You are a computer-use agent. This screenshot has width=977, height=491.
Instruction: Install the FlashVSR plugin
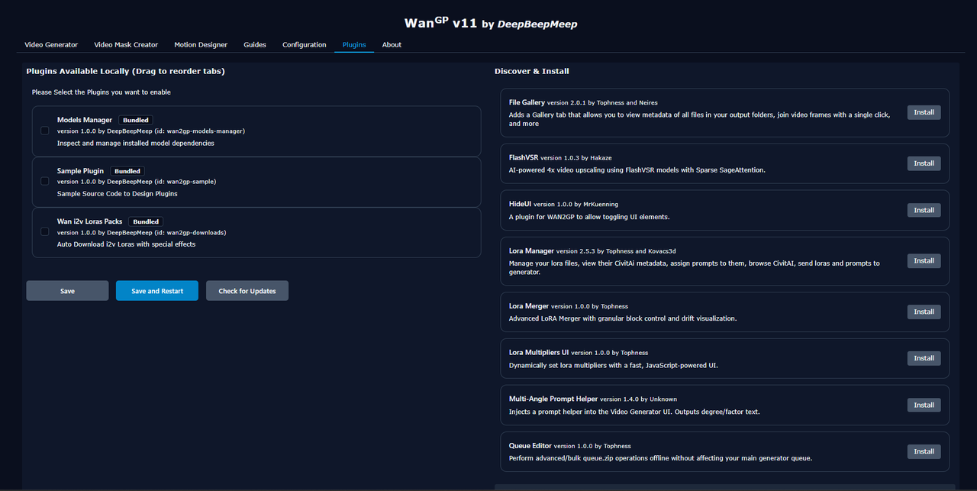point(924,163)
